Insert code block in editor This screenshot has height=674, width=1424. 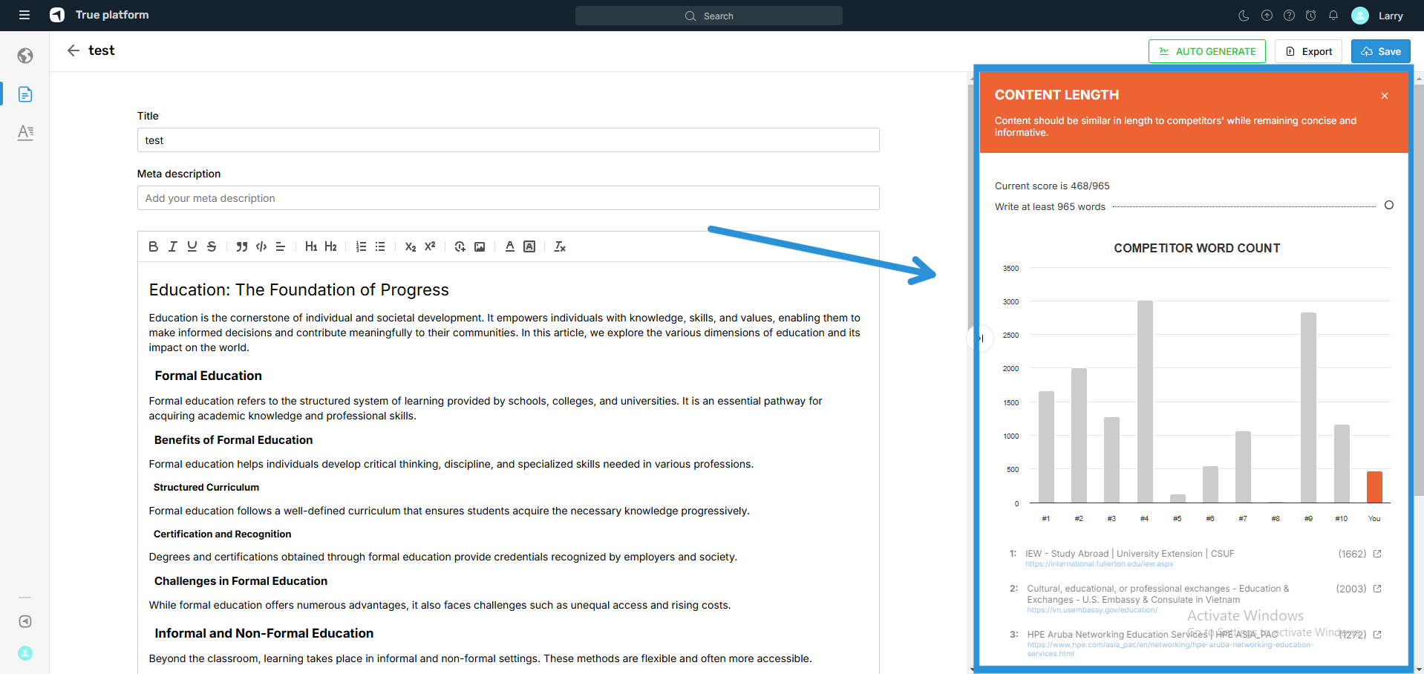point(261,246)
